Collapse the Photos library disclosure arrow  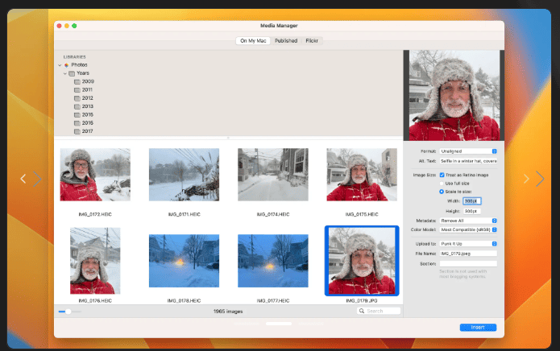(x=60, y=65)
